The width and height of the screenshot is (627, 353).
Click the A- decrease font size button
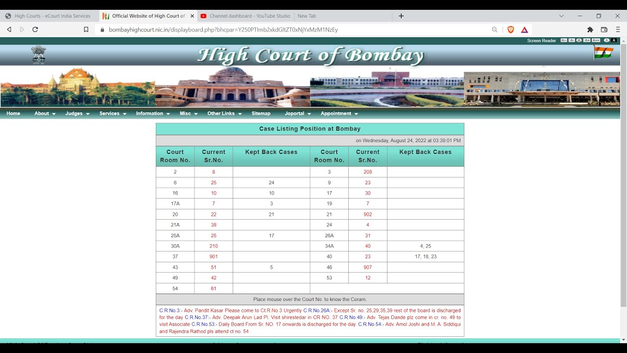572,40
